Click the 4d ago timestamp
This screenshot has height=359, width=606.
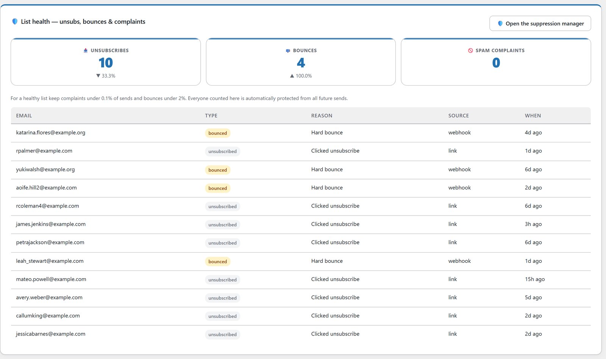[x=533, y=133]
